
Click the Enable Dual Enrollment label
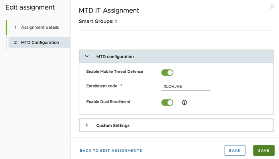pyautogui.click(x=108, y=101)
